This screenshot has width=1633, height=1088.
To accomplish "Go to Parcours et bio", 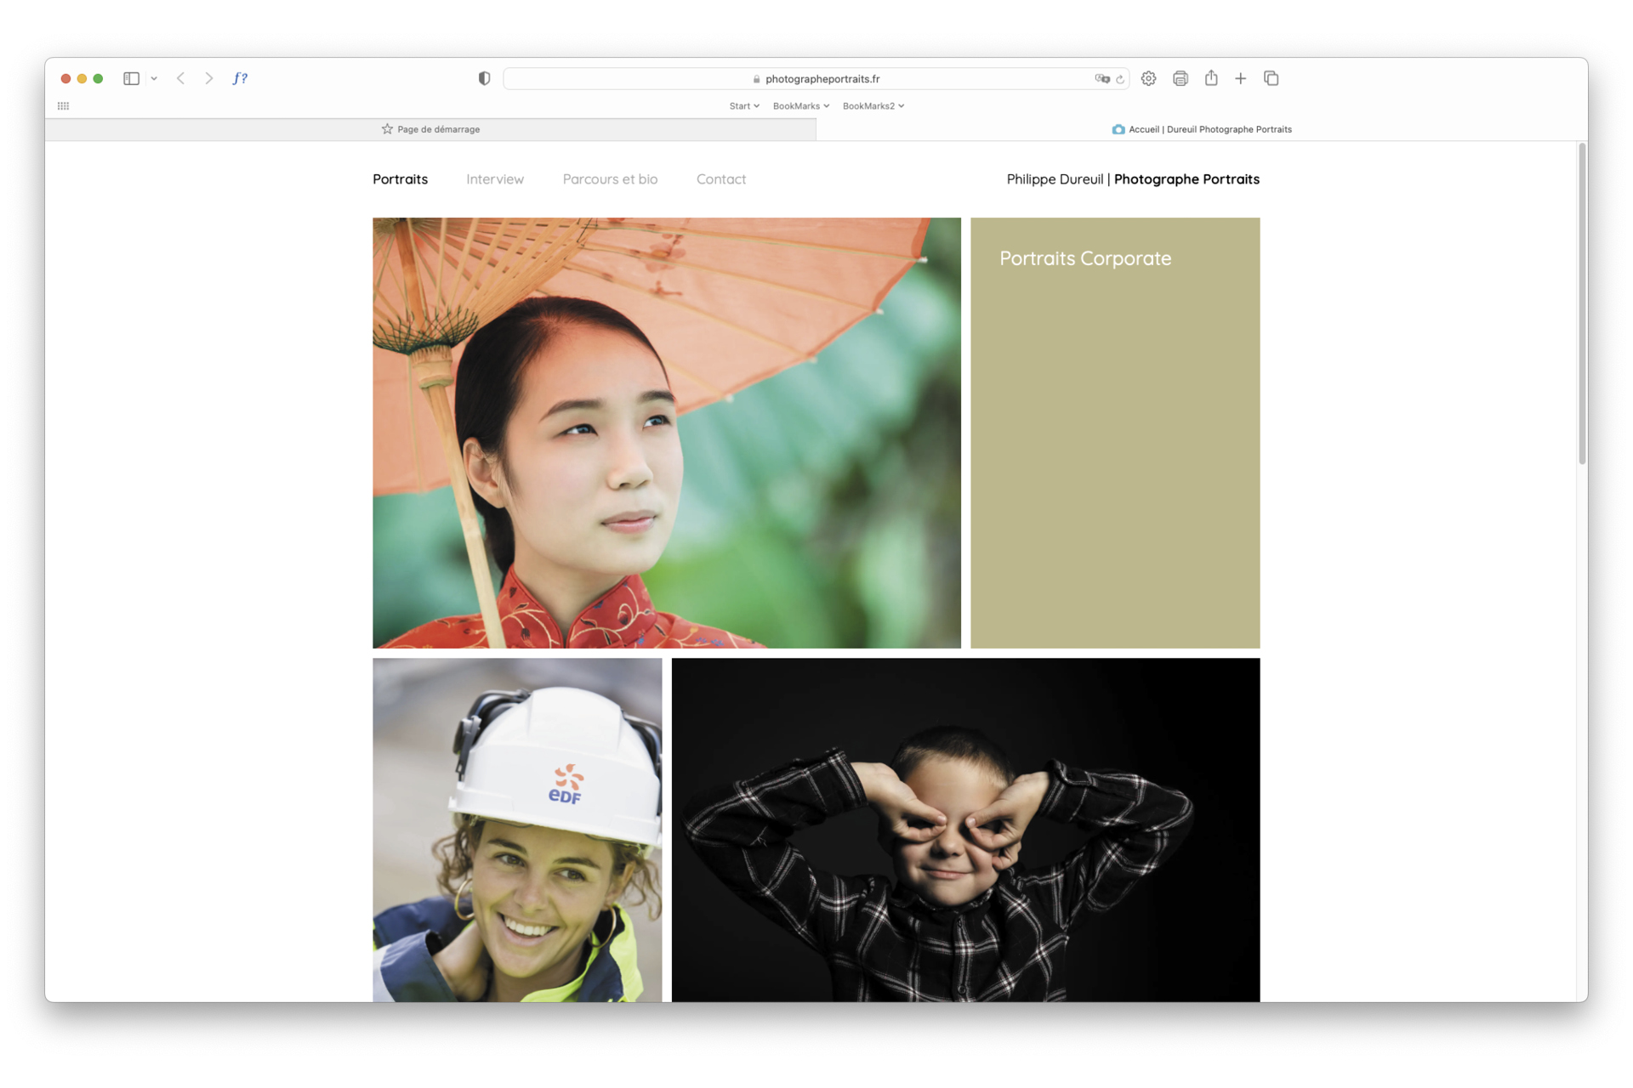I will tap(610, 179).
